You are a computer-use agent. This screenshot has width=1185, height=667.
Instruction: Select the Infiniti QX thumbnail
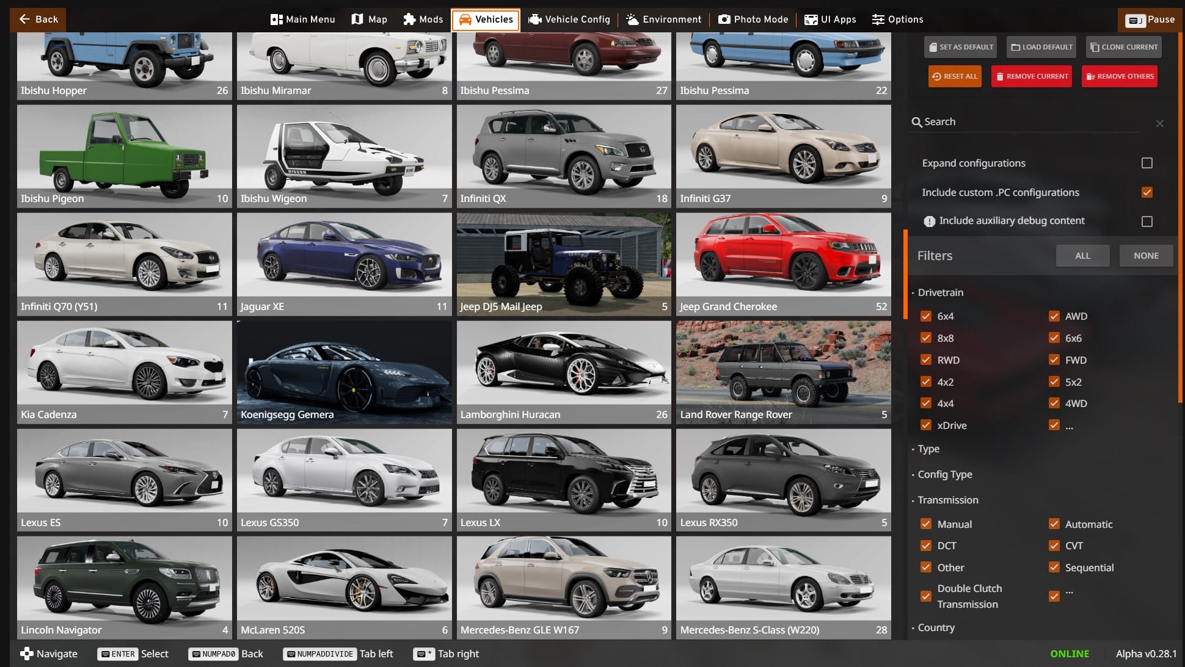[564, 156]
